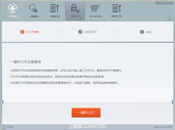Switch to the 一键ROOT tab

(x=75, y=11)
